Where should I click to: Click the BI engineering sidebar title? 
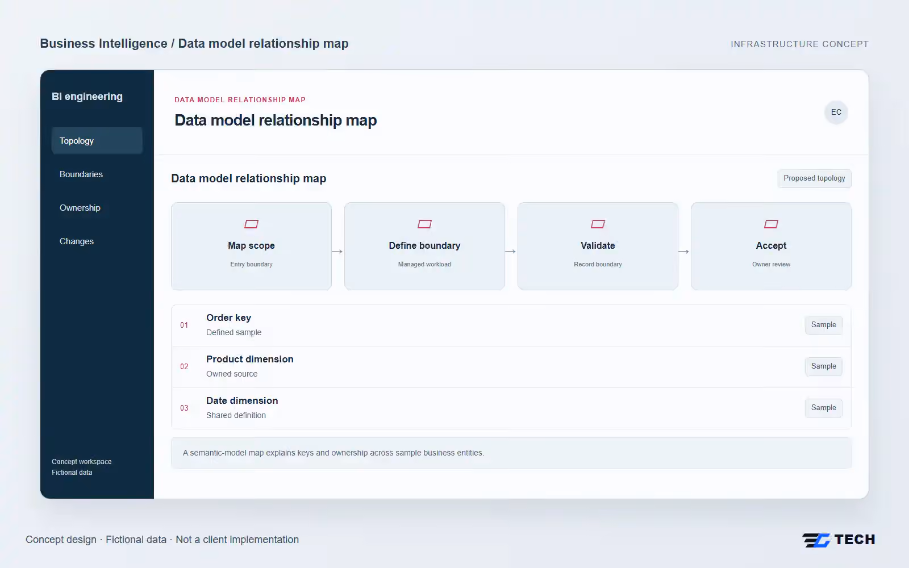click(x=87, y=97)
